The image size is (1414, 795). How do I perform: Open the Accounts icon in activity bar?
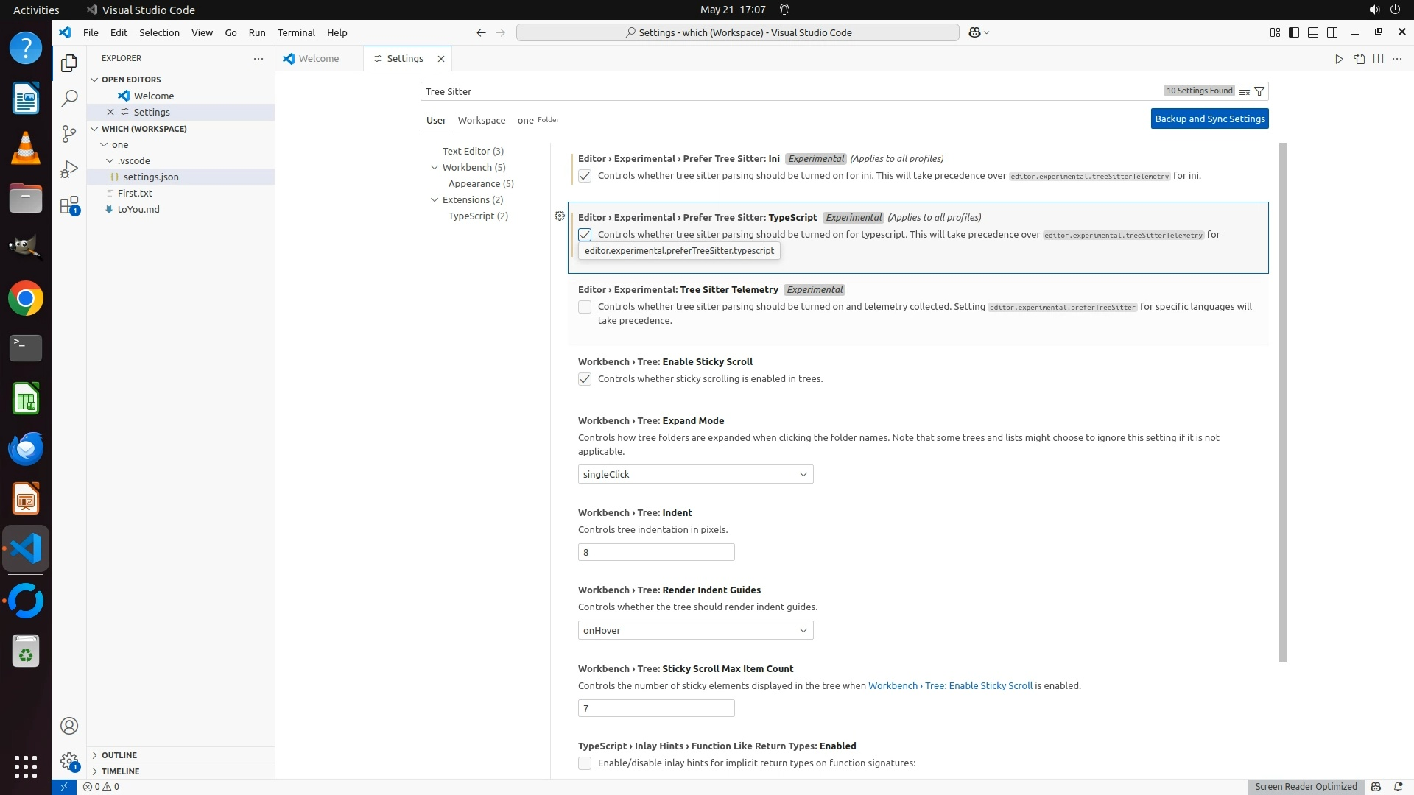(69, 726)
